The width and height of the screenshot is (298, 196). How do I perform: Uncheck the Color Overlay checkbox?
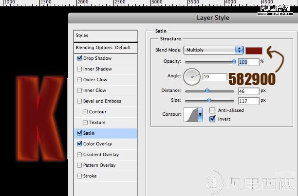coord(79,143)
